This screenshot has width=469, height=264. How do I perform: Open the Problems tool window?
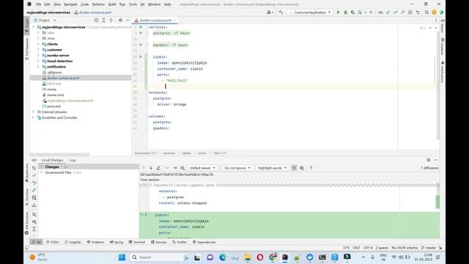coord(95,242)
